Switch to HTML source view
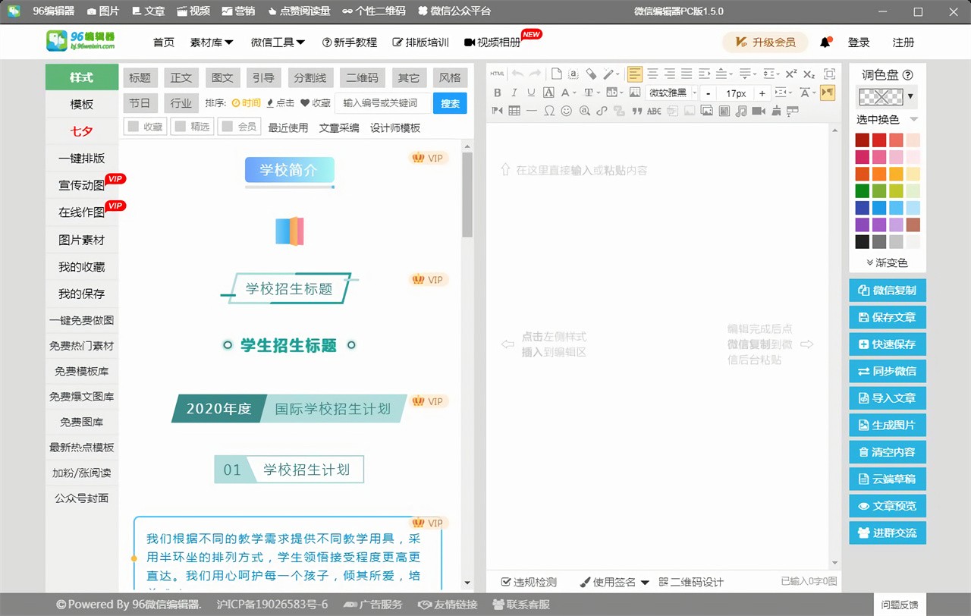 [497, 73]
